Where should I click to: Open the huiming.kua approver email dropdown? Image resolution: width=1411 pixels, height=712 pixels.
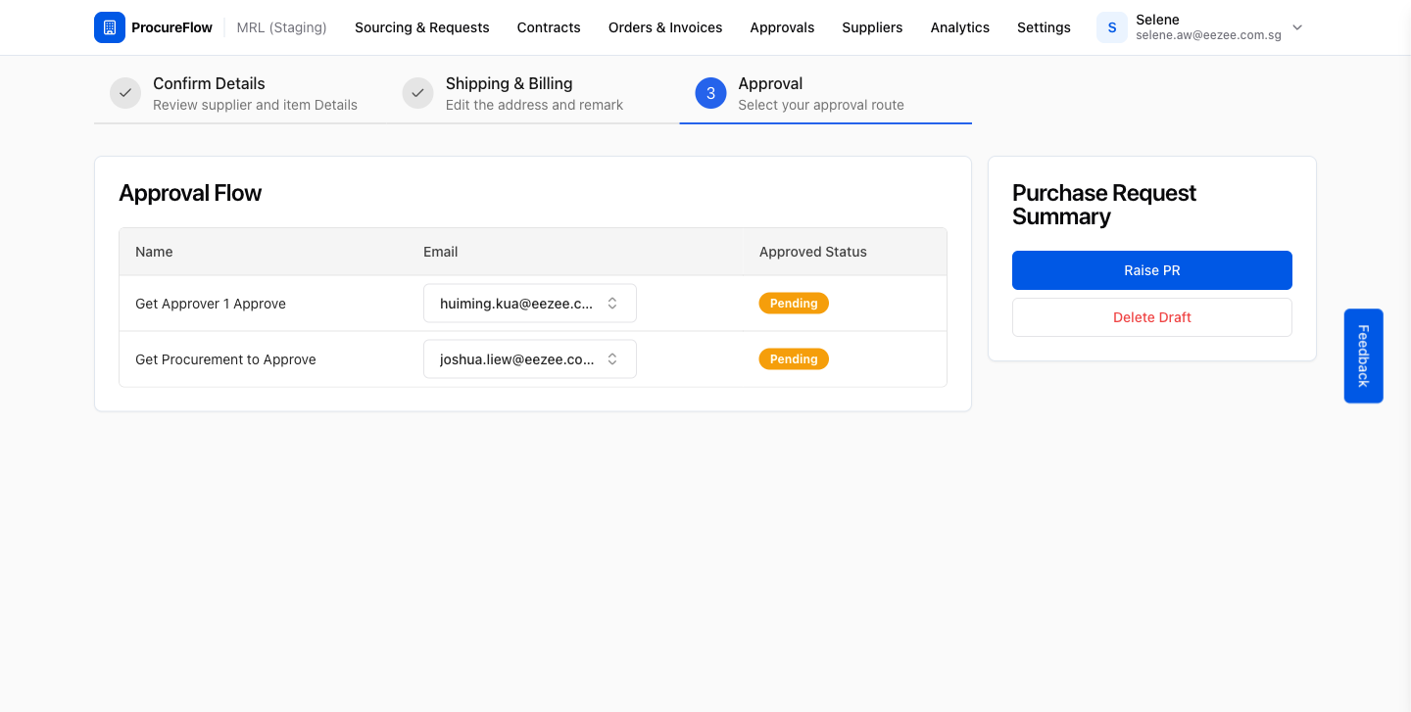click(x=530, y=304)
